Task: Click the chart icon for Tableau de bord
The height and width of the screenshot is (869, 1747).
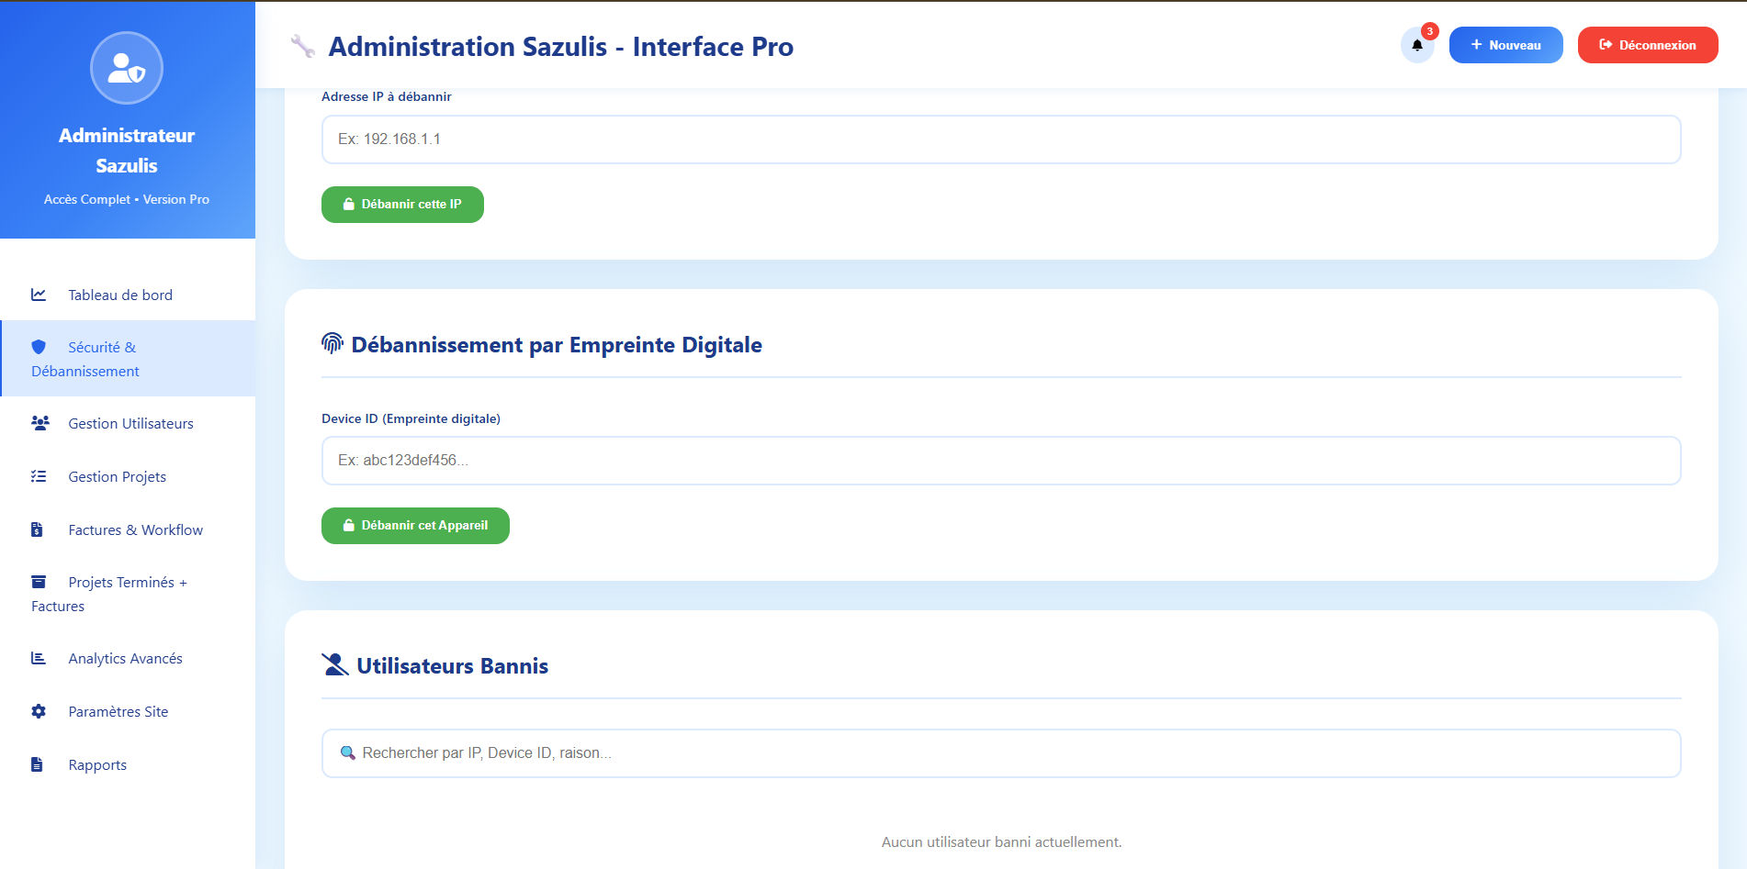Action: 39,295
